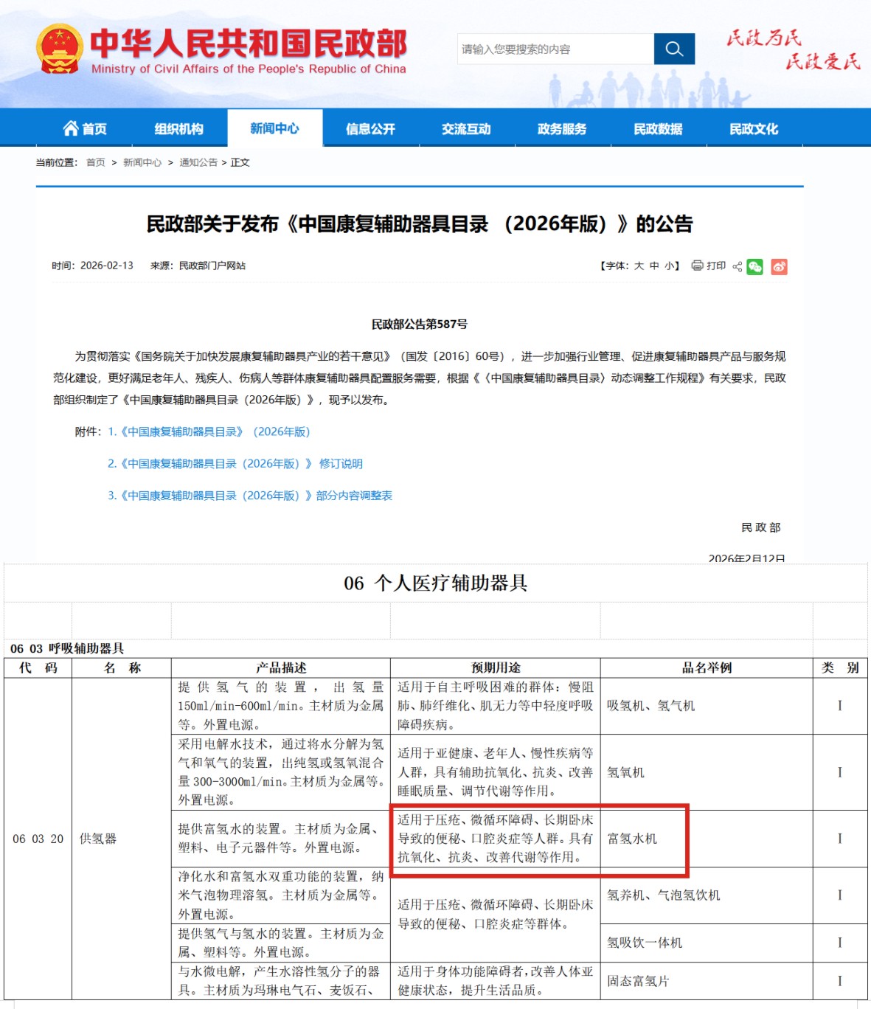This screenshot has width=871, height=1009.
Task: Click the national emblem logo
Action: 59,49
